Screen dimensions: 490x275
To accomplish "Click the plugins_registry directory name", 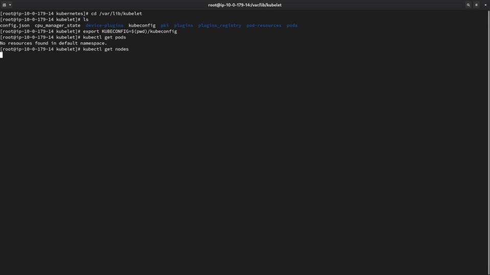I will (x=220, y=26).
